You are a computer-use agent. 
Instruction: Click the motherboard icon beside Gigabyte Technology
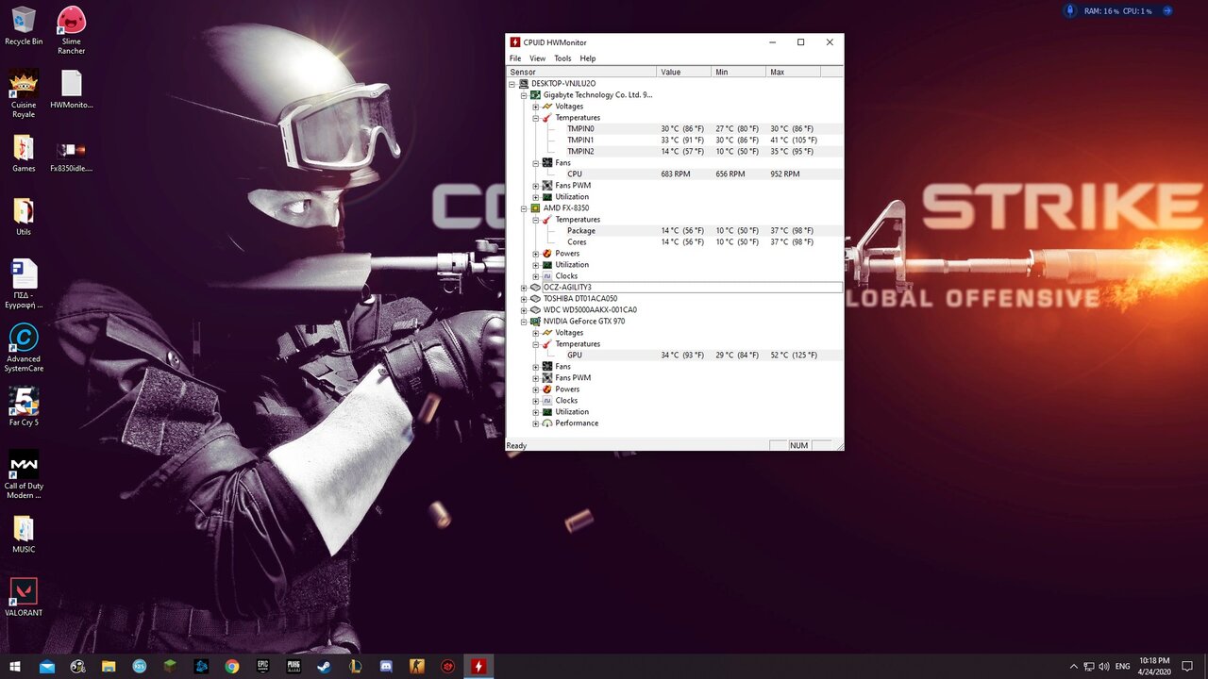535,95
